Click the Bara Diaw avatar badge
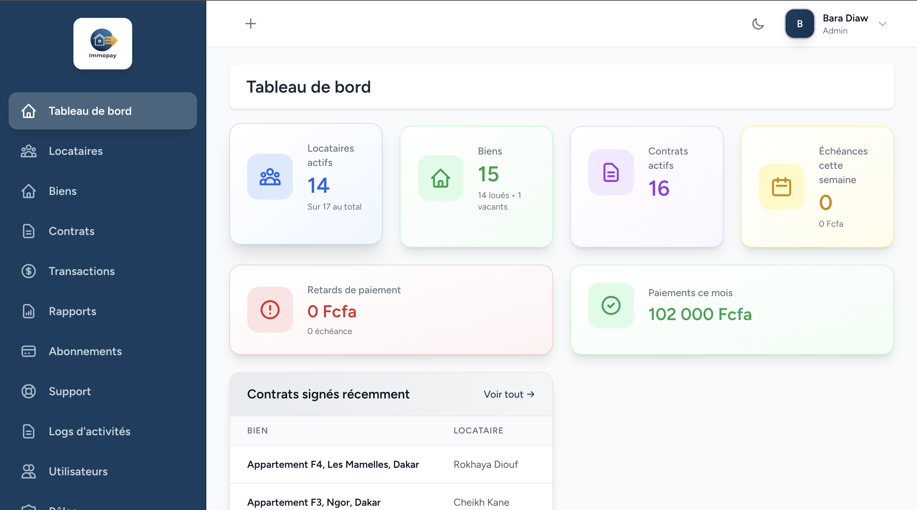Viewport: 917px width, 510px height. point(800,24)
